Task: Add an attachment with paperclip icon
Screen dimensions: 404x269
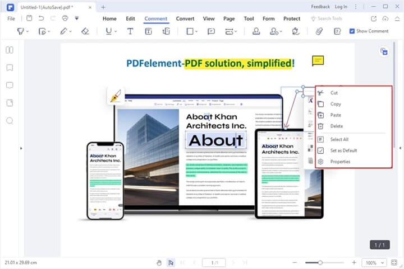Action: tap(319, 31)
